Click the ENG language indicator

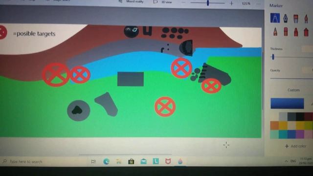pyautogui.click(x=293, y=161)
